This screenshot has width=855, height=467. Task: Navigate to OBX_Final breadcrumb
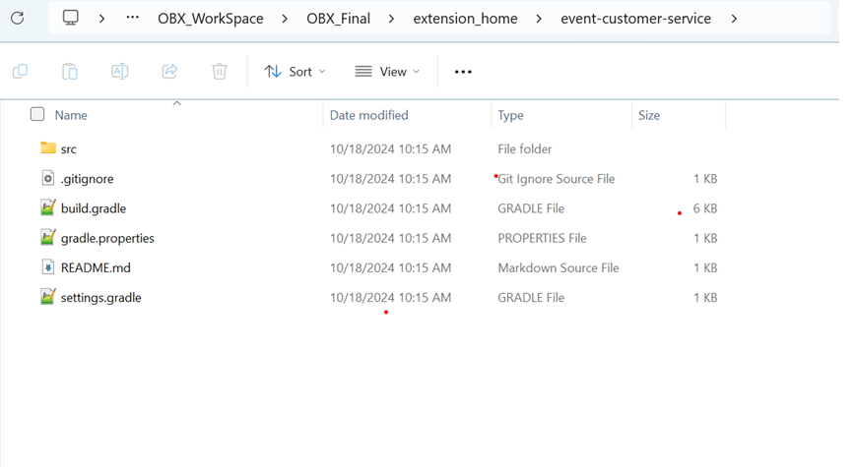click(x=338, y=19)
